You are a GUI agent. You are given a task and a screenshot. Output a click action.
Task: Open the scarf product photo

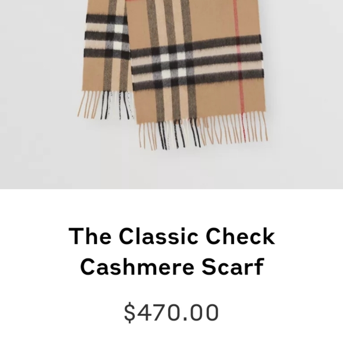point(171,94)
